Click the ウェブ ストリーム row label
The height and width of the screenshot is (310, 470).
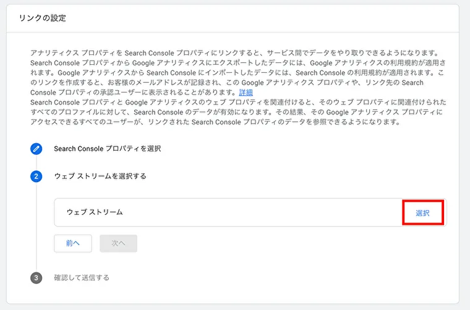tap(95, 212)
